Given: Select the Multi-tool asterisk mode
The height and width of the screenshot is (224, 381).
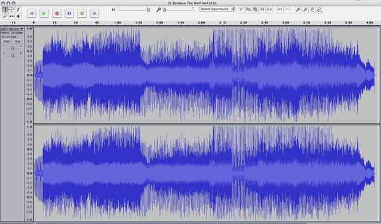Looking at the screenshot, I should click(x=18, y=16).
